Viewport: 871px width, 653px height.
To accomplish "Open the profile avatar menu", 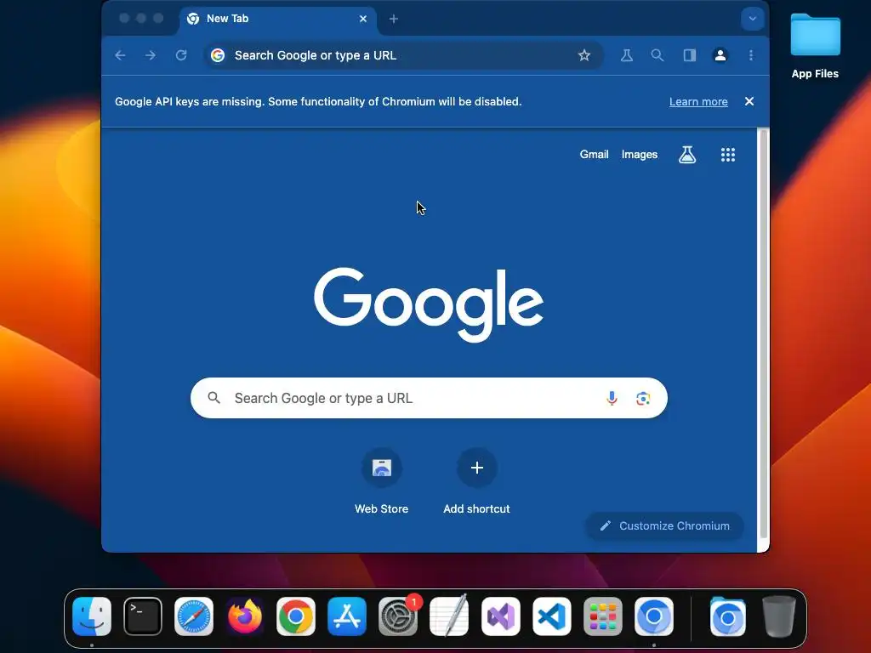I will tap(720, 55).
